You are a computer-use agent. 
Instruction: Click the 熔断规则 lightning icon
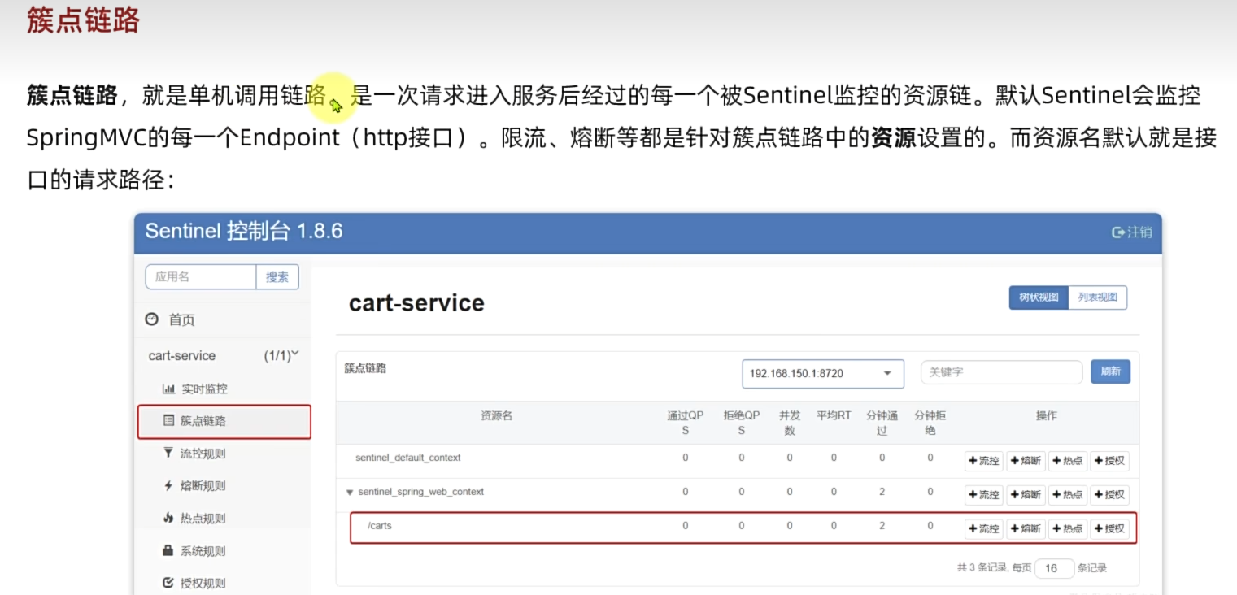[168, 485]
